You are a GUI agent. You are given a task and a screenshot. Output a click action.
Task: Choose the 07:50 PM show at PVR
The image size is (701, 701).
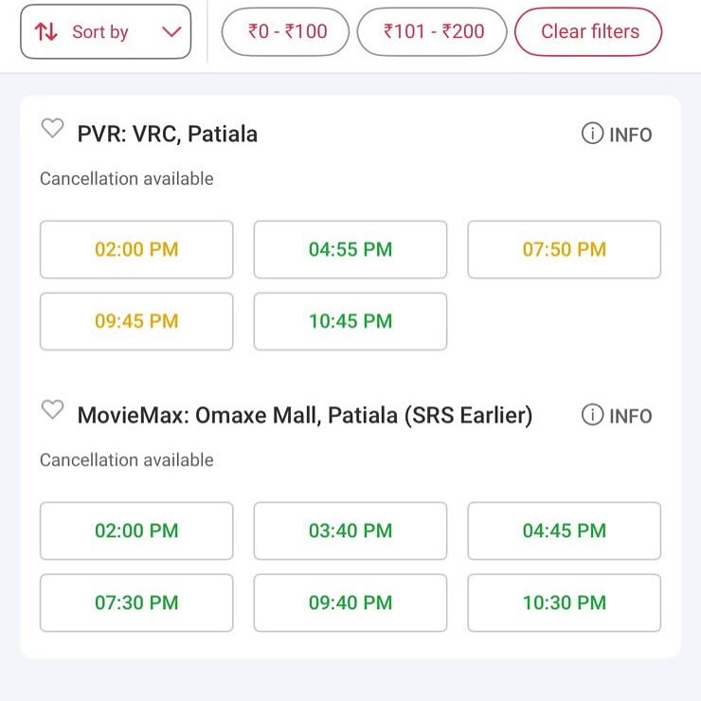click(x=565, y=249)
